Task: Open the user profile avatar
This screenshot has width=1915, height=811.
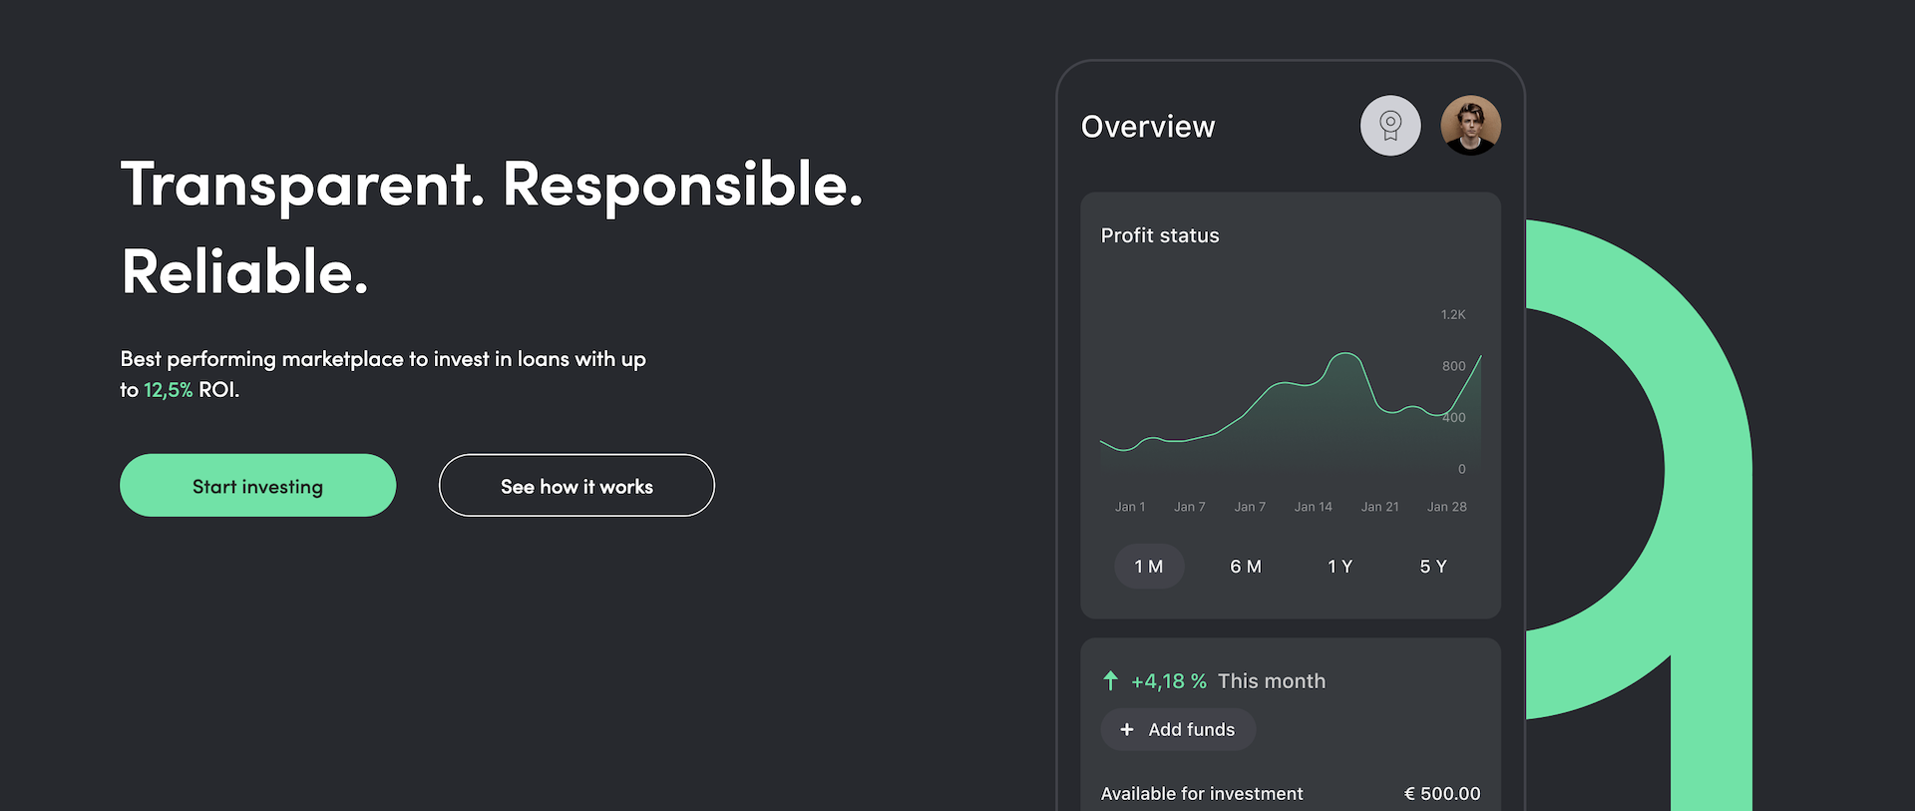Action: click(x=1470, y=126)
